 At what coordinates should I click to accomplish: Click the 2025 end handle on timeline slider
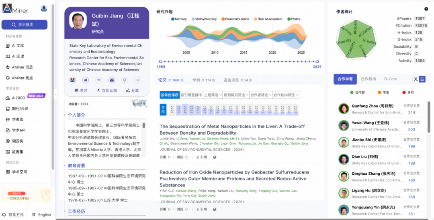point(317,62)
